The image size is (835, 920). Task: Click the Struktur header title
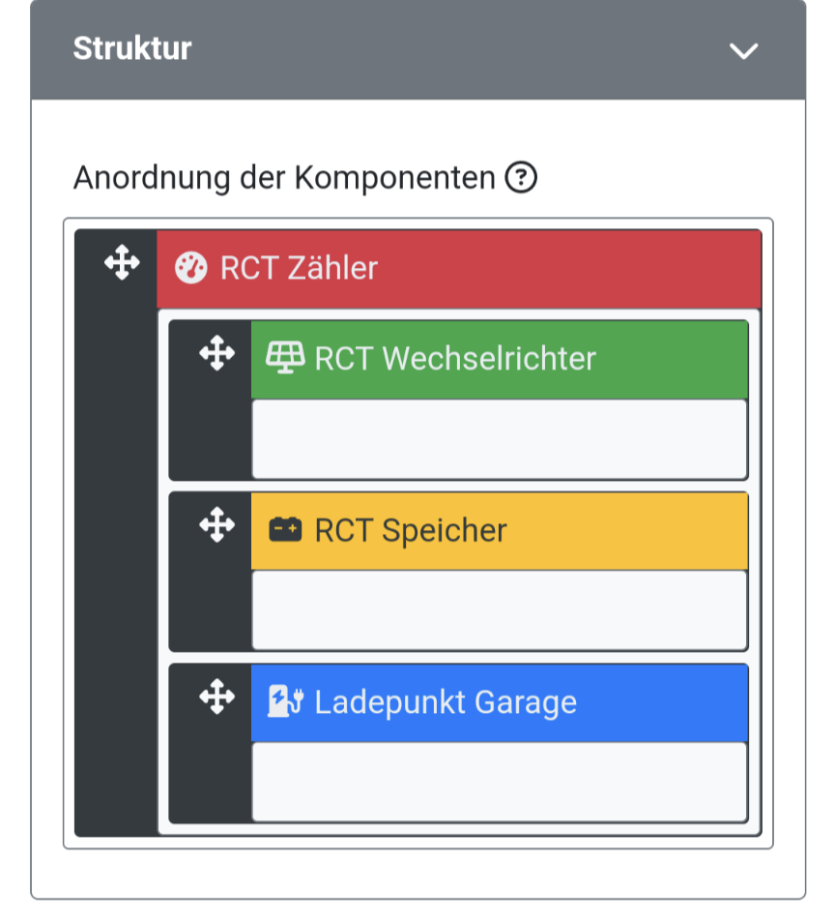coord(132,48)
